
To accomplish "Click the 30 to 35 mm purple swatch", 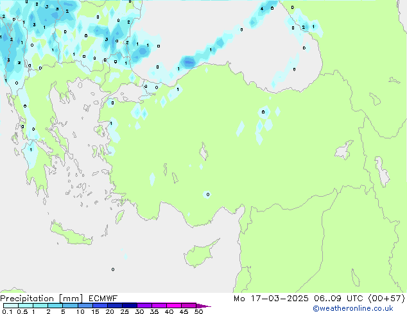I will click(x=144, y=306).
